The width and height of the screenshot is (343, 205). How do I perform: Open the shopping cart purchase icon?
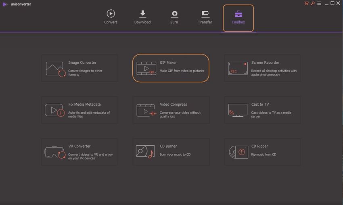(306, 3)
